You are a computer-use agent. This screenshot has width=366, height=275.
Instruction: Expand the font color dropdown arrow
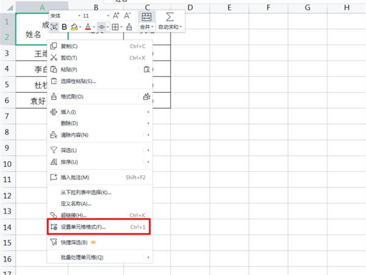[94, 28]
